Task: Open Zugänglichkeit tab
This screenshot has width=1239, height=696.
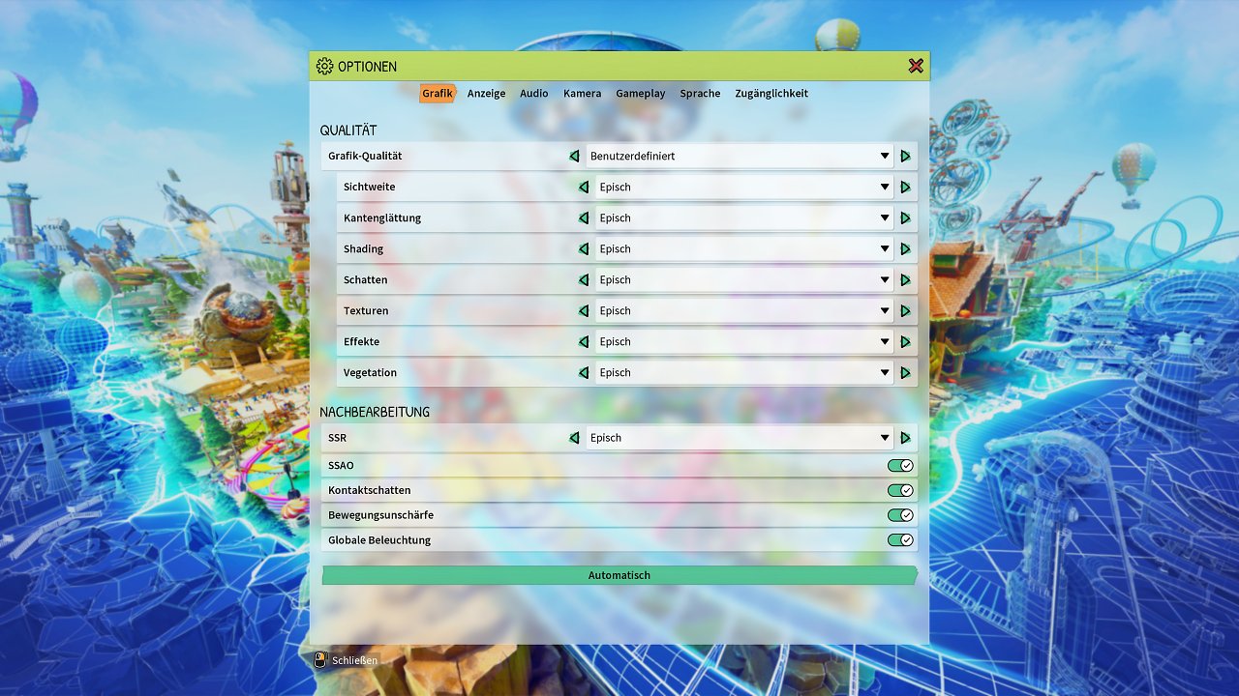Action: 771,94
